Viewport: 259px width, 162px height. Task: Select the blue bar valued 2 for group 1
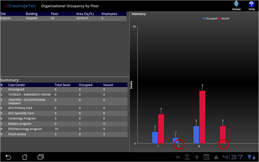tap(155, 138)
